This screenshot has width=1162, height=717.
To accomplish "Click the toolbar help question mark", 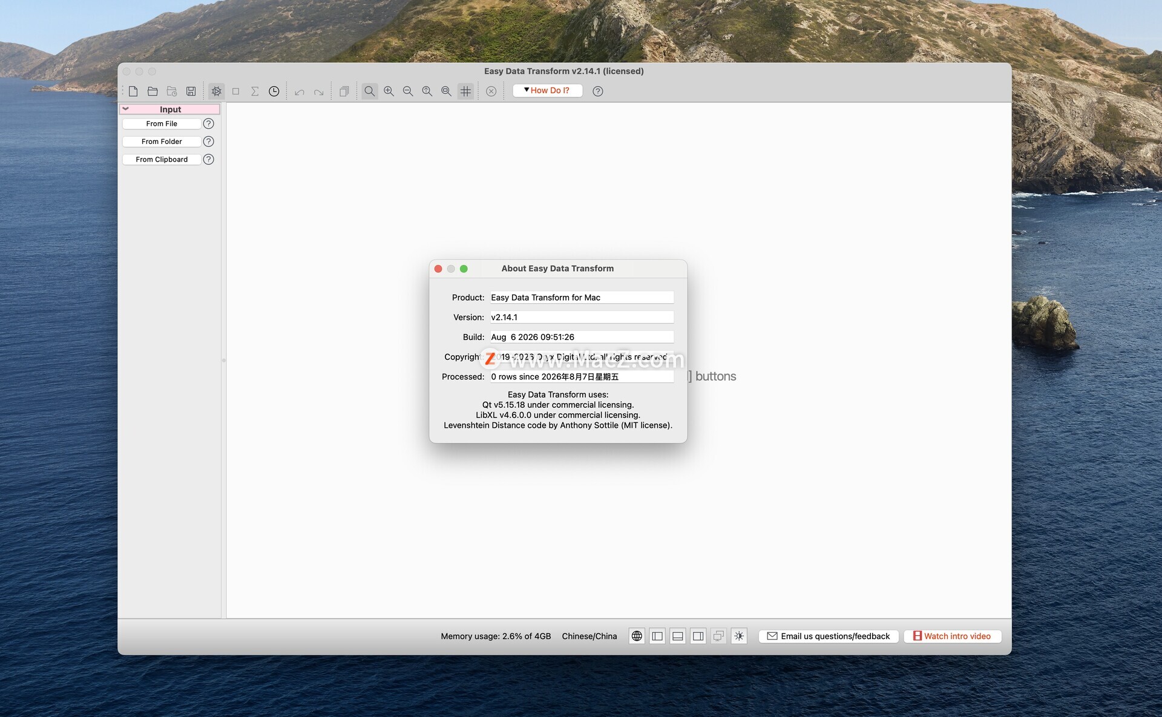I will pos(598,91).
